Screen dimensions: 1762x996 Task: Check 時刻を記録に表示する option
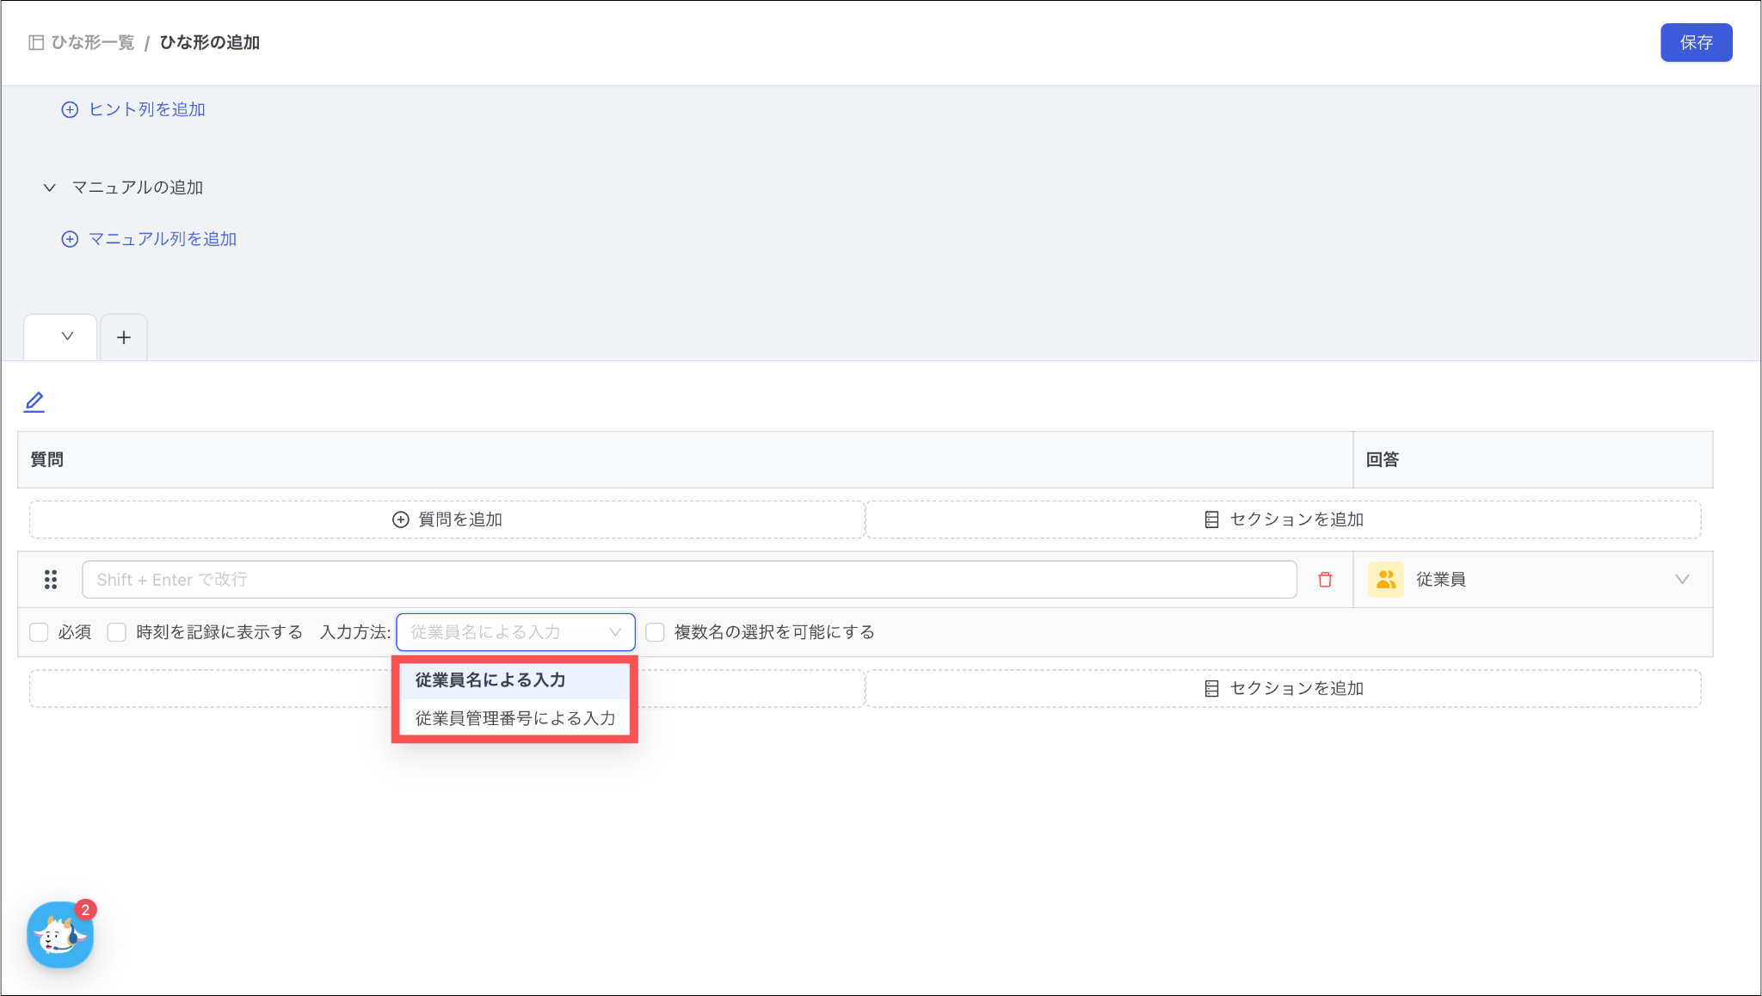[x=117, y=633]
